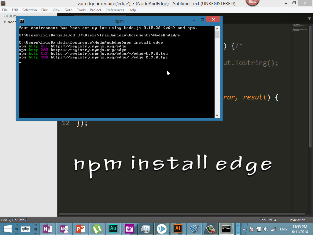The image size is (313, 235).
Task: Open Adobe Audition from the taskbar
Action: 113,229
